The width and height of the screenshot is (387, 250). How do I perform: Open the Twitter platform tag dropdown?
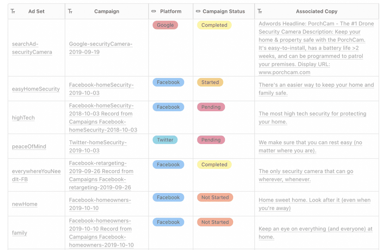click(165, 140)
